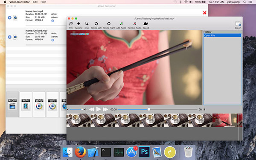The width and height of the screenshot is (256, 160).
Task: Click the rewind button in the editor
Action: (x=92, y=109)
